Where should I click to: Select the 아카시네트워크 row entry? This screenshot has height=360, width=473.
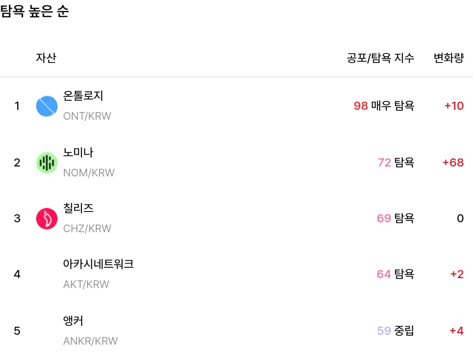pos(98,265)
